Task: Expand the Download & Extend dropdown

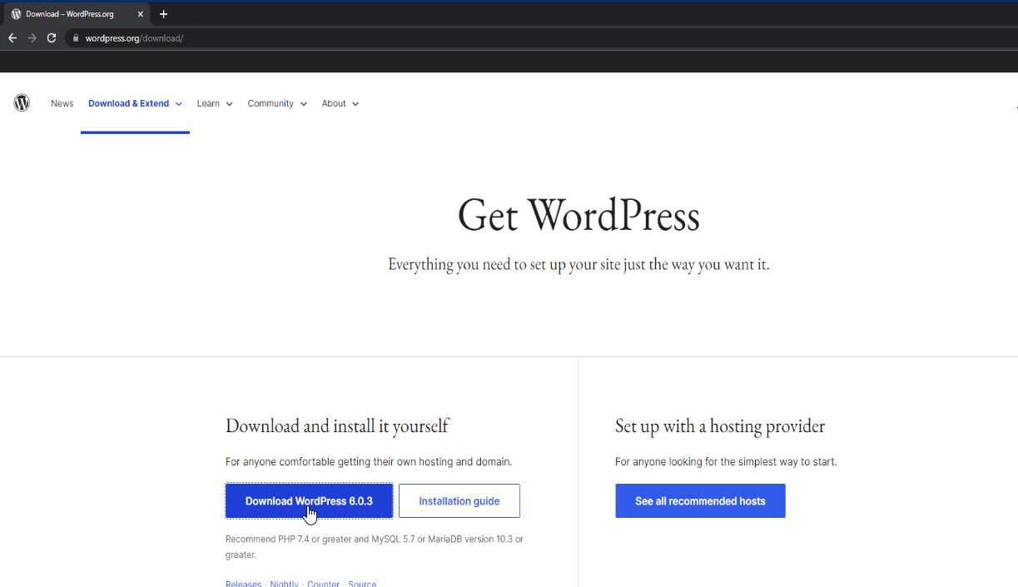Action: [x=135, y=103]
